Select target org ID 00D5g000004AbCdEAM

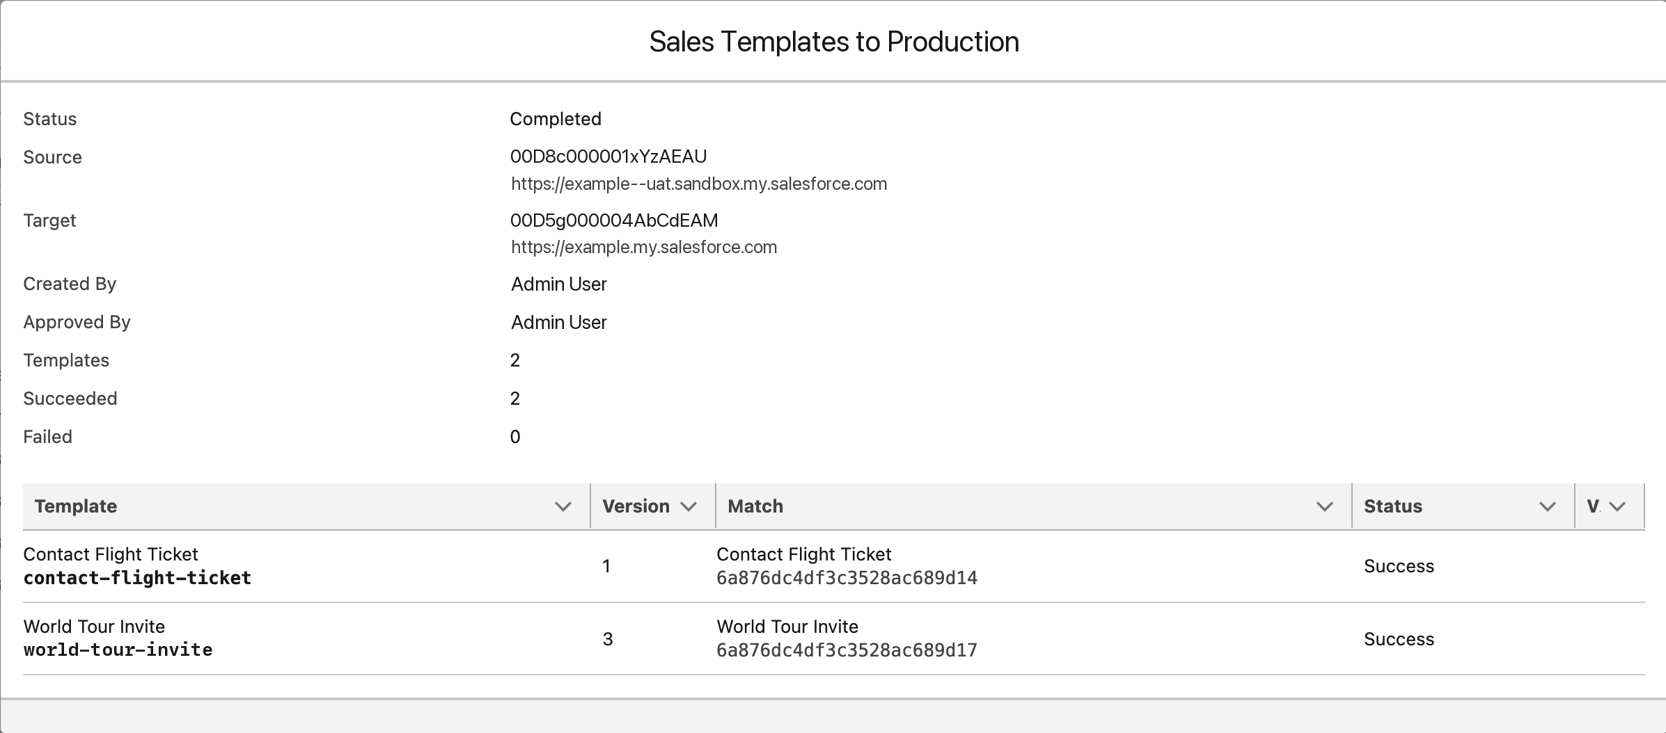[614, 220]
